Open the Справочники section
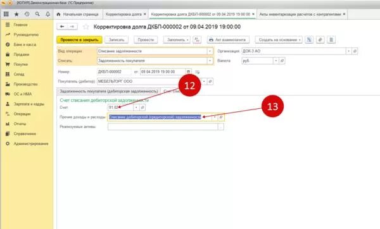 tap(25, 134)
